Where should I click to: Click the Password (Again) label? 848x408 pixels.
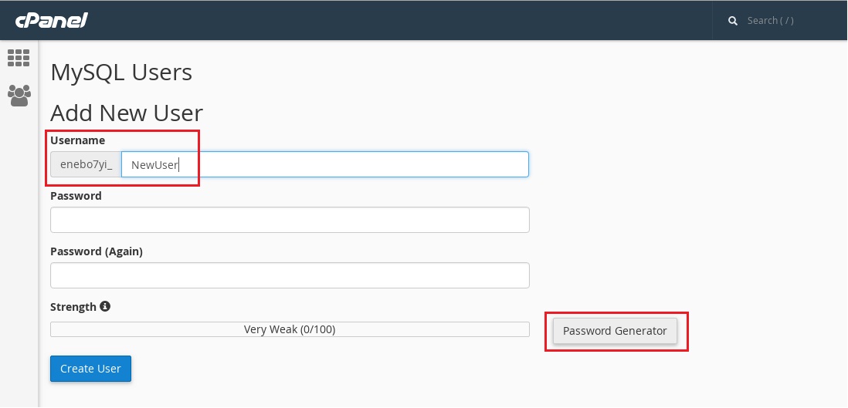[x=97, y=251]
